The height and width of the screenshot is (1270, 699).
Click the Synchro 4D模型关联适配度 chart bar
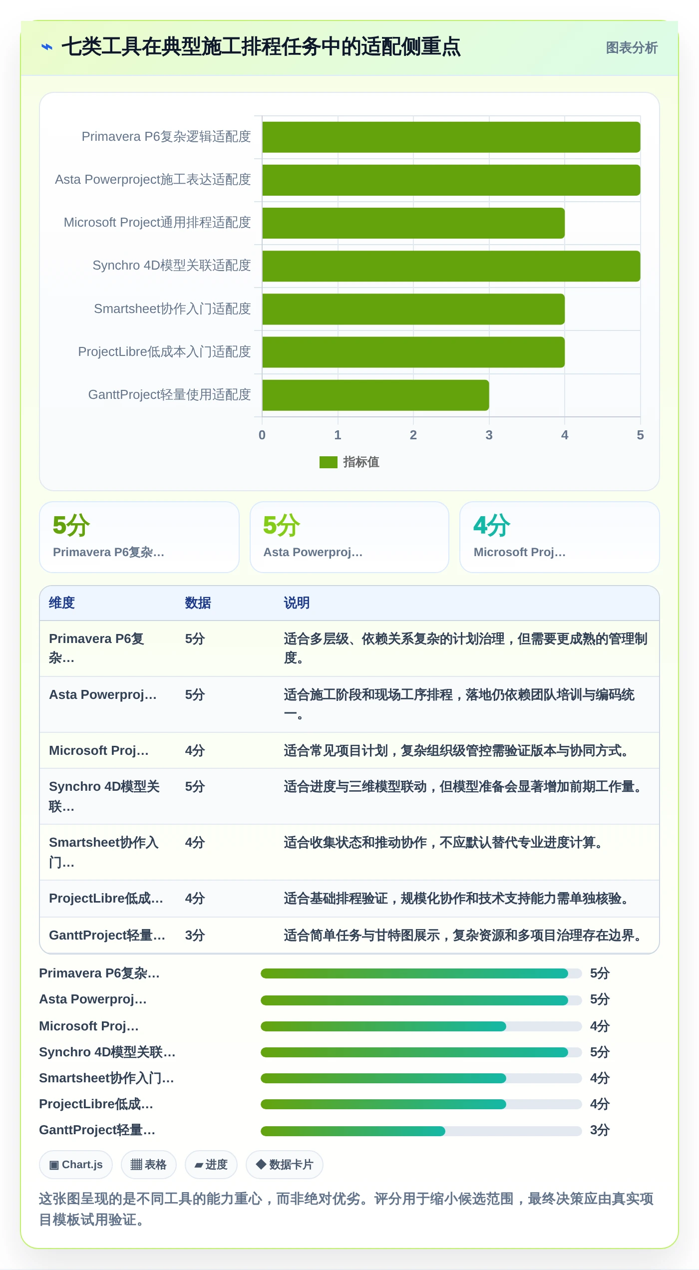451,266
